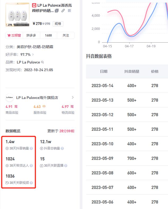
Task: Click the 抖音数据表格 heading
Action: [x=99, y=56]
